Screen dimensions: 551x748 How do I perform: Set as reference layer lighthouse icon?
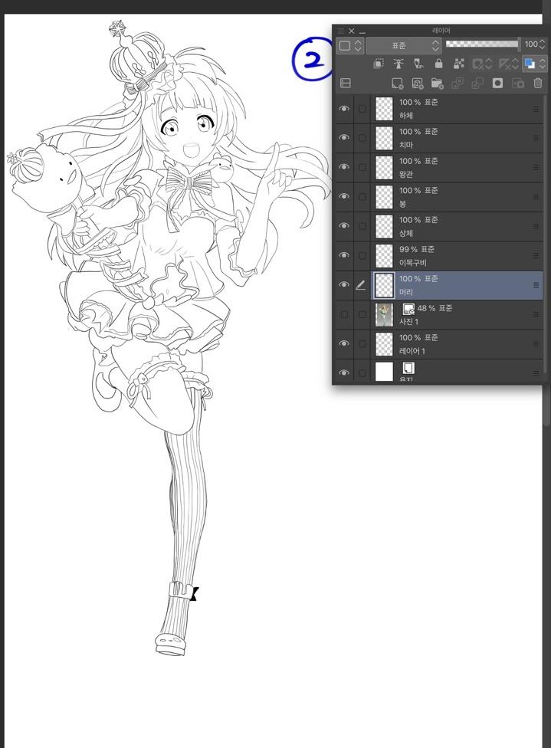tap(398, 64)
